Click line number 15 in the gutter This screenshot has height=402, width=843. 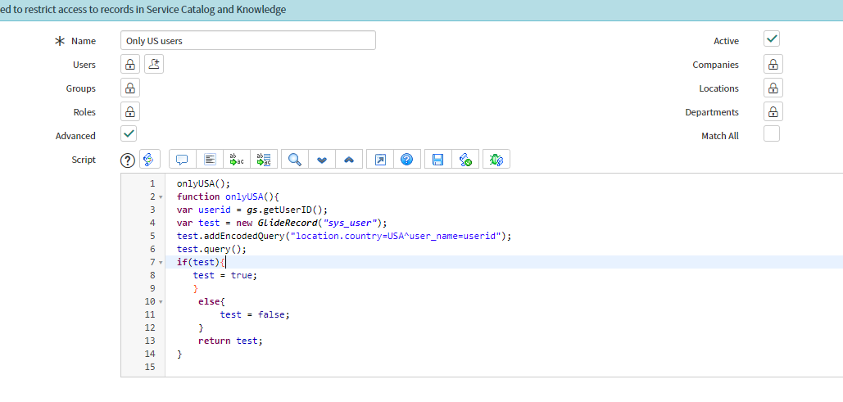(x=149, y=367)
